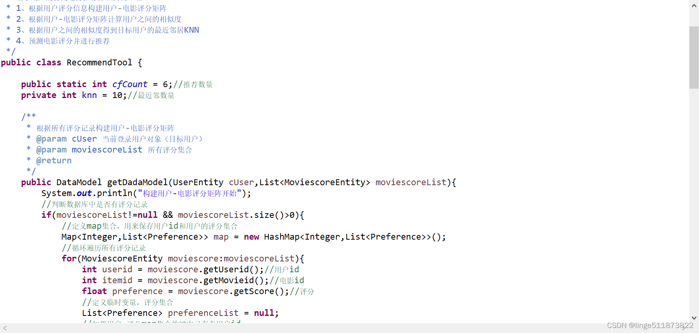This screenshot has width=699, height=333.
Task: Click the class name RecommendTool
Action: [x=99, y=63]
